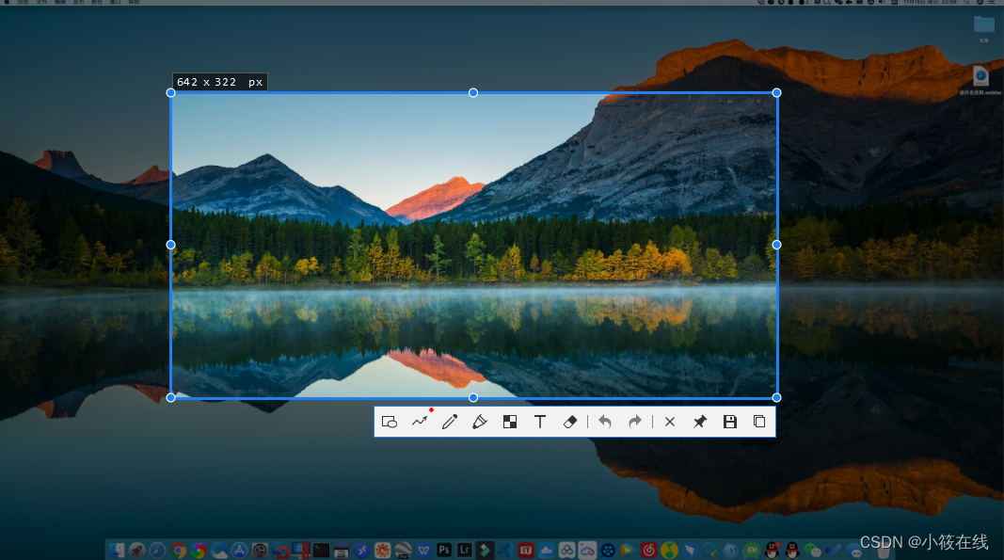This screenshot has height=560, width=1004.
Task: Open the App Store from the Dock
Action: click(x=240, y=550)
